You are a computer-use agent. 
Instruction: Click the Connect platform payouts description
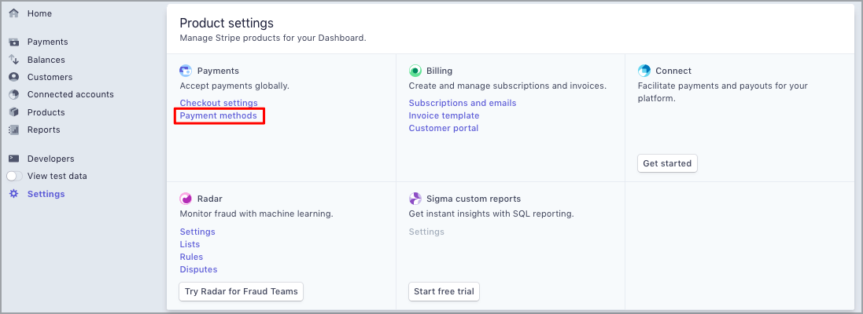pos(723,92)
